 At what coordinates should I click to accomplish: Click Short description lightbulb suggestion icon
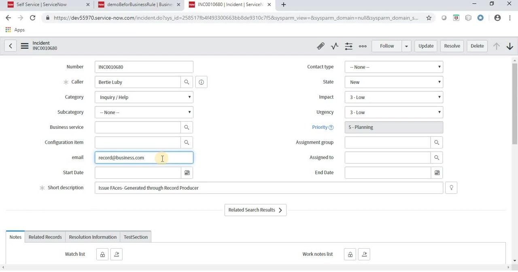click(x=451, y=188)
